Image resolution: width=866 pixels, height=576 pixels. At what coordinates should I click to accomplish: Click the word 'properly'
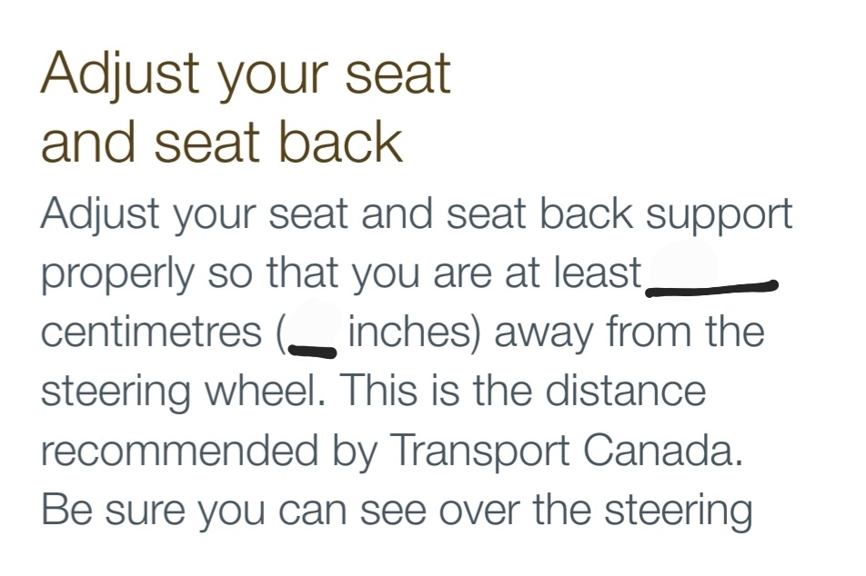[118, 274]
